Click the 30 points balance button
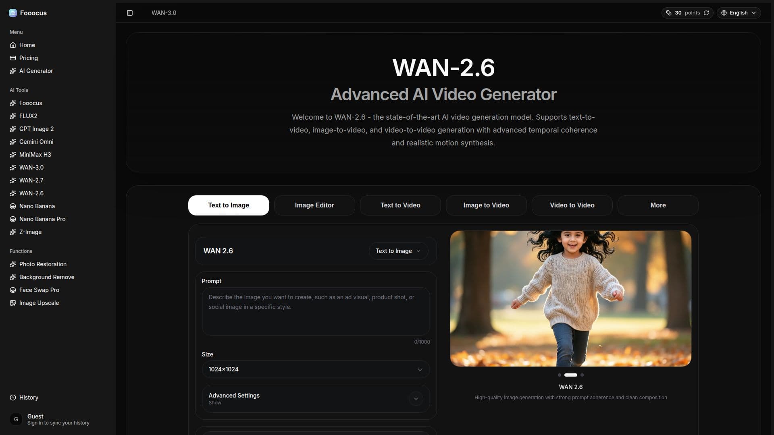Viewport: 774px width, 435px height. pyautogui.click(x=687, y=13)
